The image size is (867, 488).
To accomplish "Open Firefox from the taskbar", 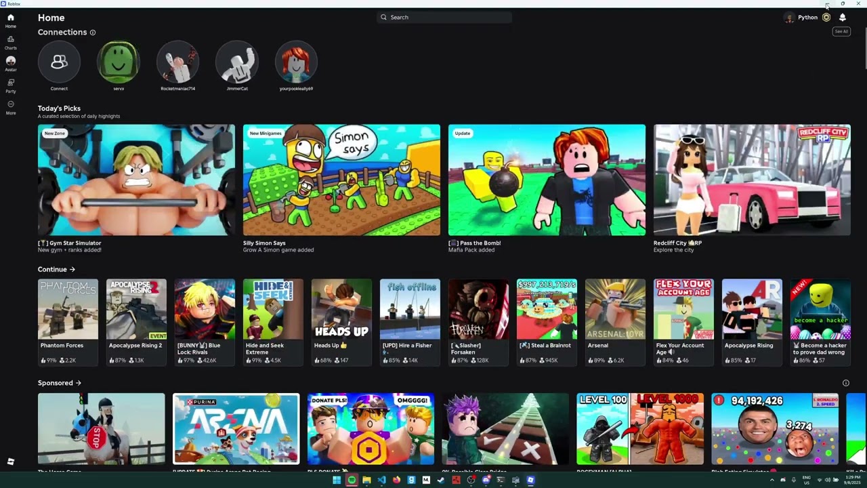I will click(396, 481).
